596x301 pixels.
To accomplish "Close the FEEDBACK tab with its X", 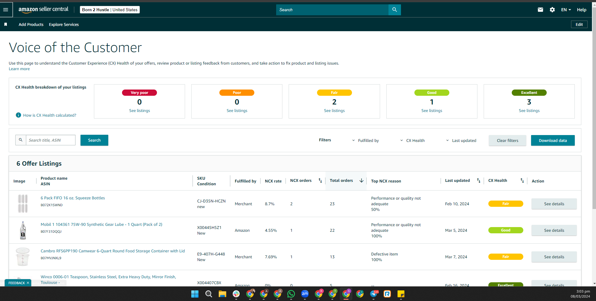I will click(28, 283).
